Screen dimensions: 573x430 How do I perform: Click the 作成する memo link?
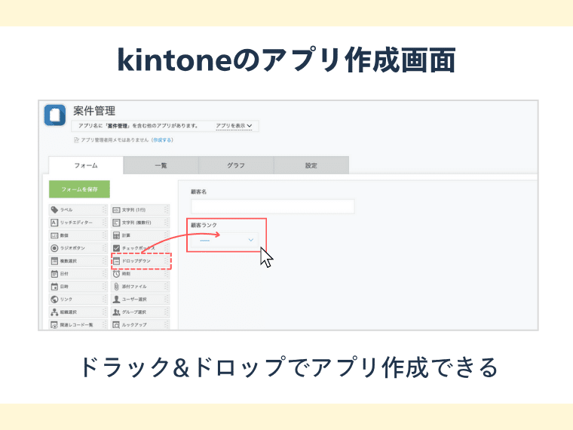pyautogui.click(x=162, y=140)
